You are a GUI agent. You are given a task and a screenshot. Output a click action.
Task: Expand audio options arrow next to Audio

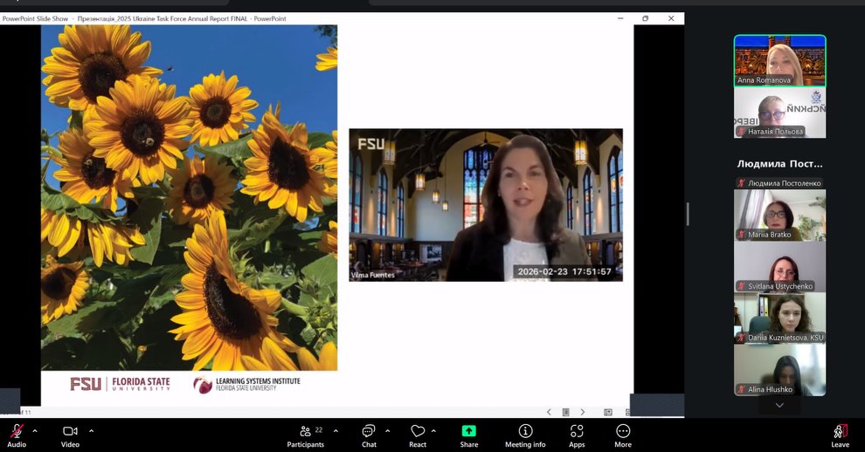click(35, 430)
